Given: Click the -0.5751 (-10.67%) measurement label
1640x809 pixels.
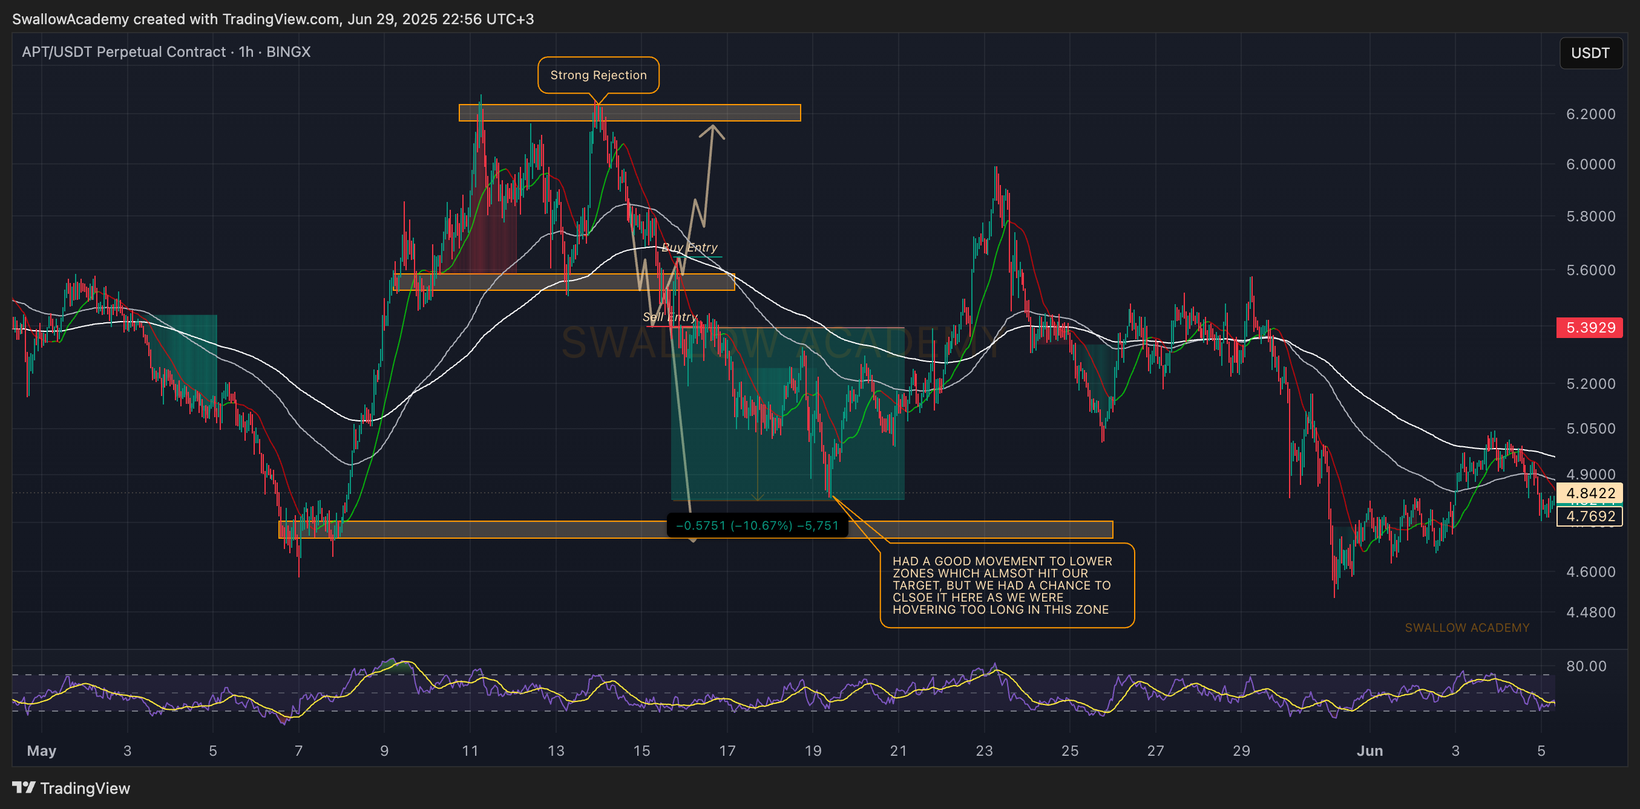Looking at the screenshot, I should [757, 525].
